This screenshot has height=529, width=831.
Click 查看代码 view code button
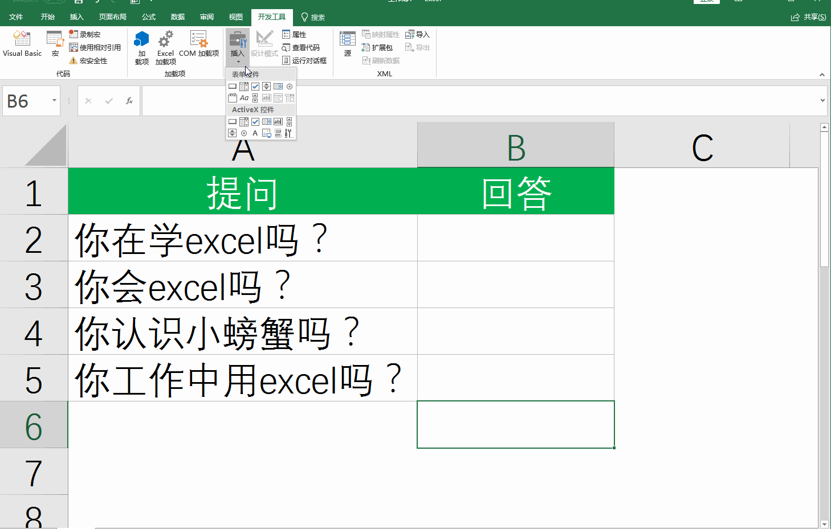point(300,47)
